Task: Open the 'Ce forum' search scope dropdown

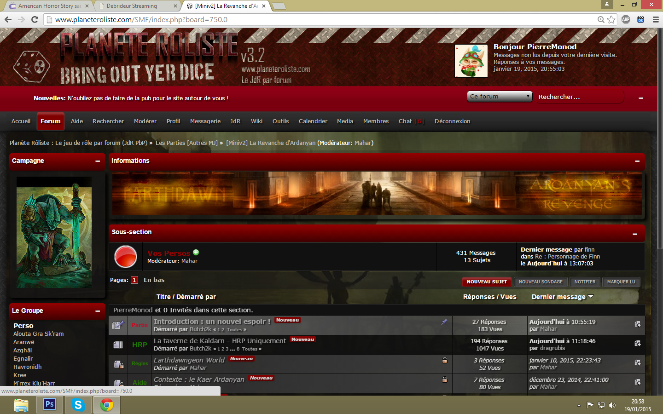Action: [x=499, y=97]
